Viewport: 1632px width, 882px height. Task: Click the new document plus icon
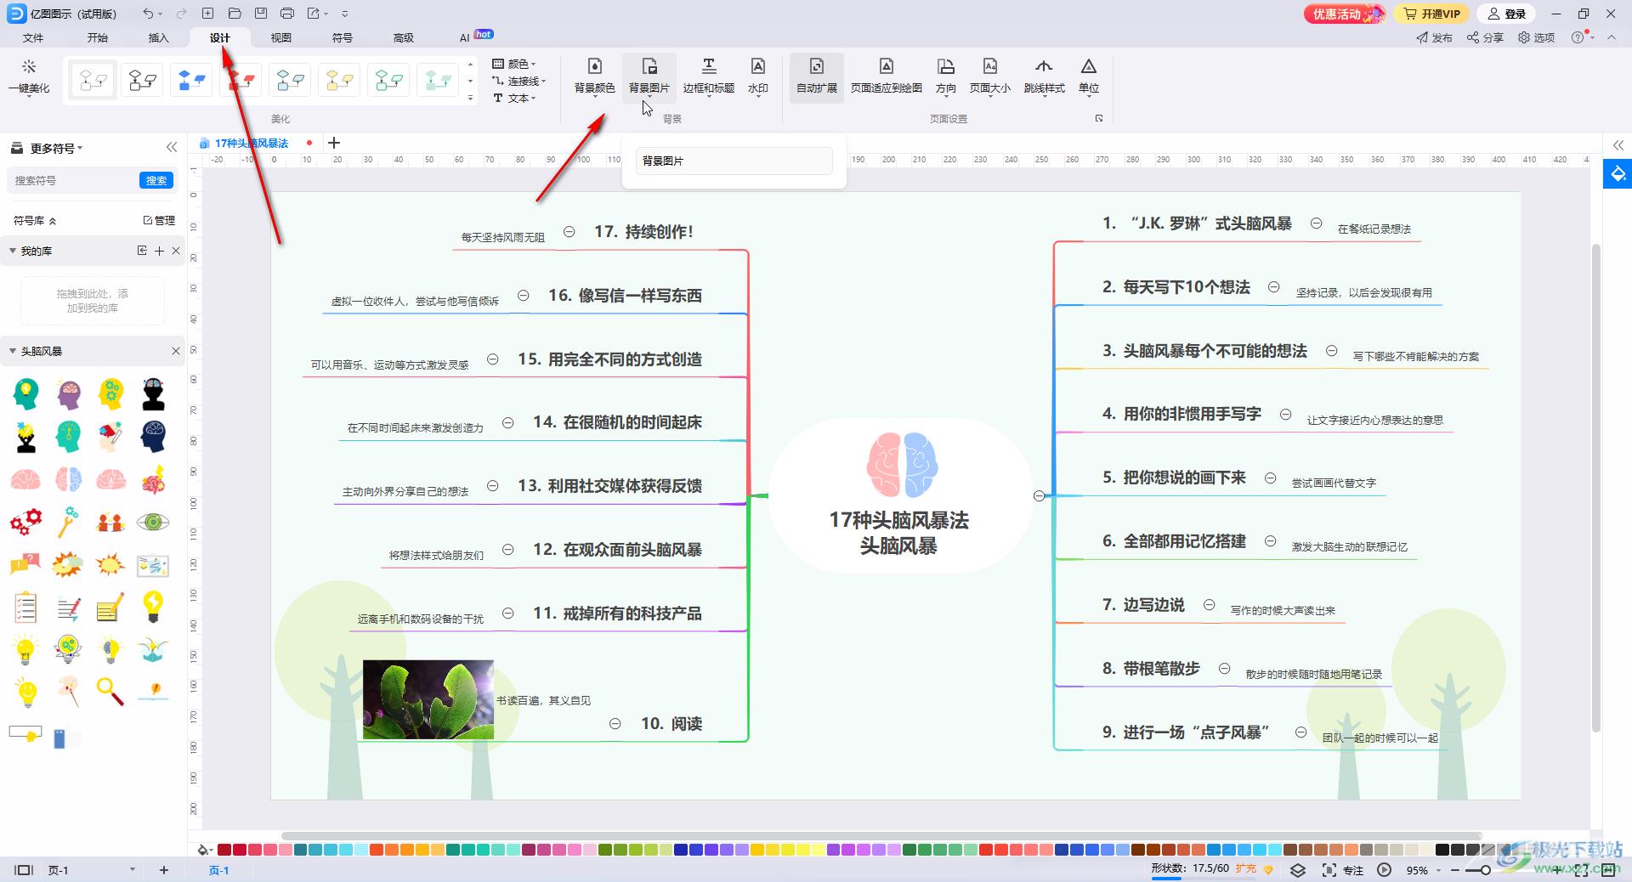[x=207, y=14]
